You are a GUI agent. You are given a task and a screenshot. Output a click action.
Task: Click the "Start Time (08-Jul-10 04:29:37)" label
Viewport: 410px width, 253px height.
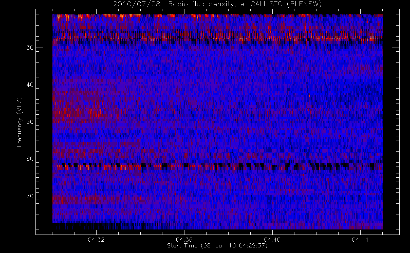pyautogui.click(x=217, y=246)
